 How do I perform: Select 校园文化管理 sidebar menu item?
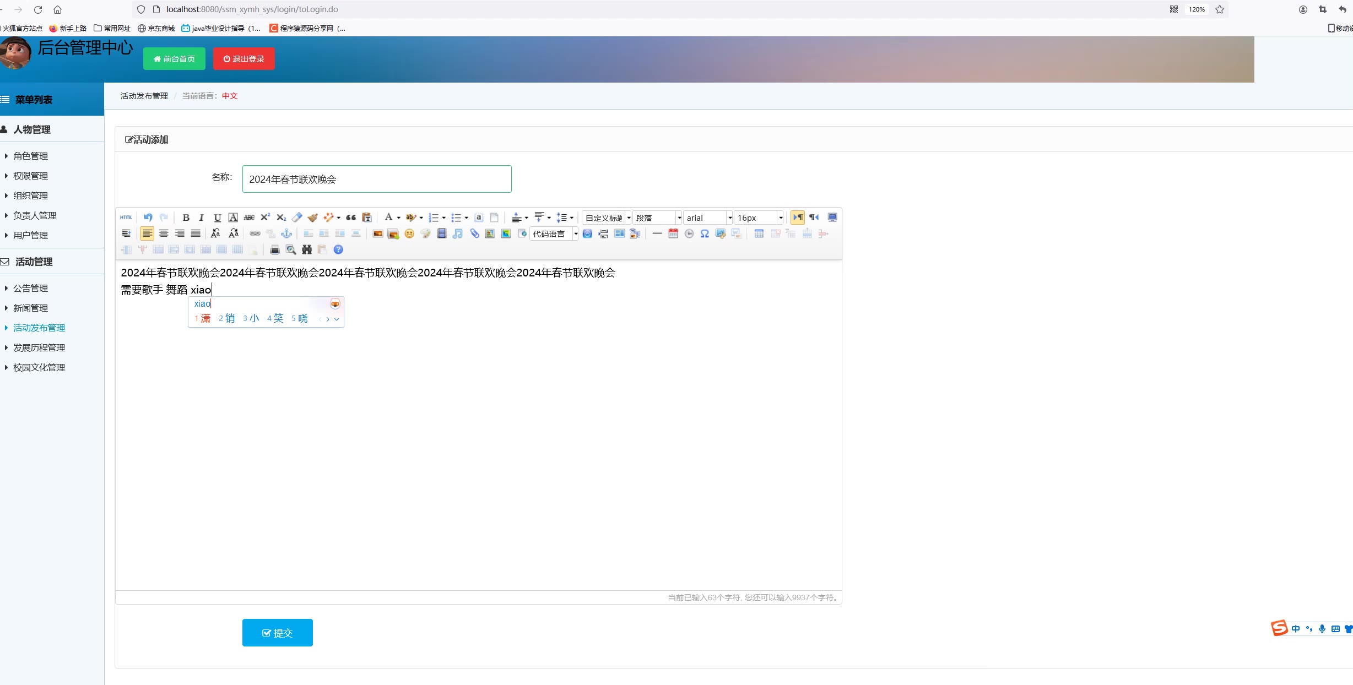click(39, 367)
